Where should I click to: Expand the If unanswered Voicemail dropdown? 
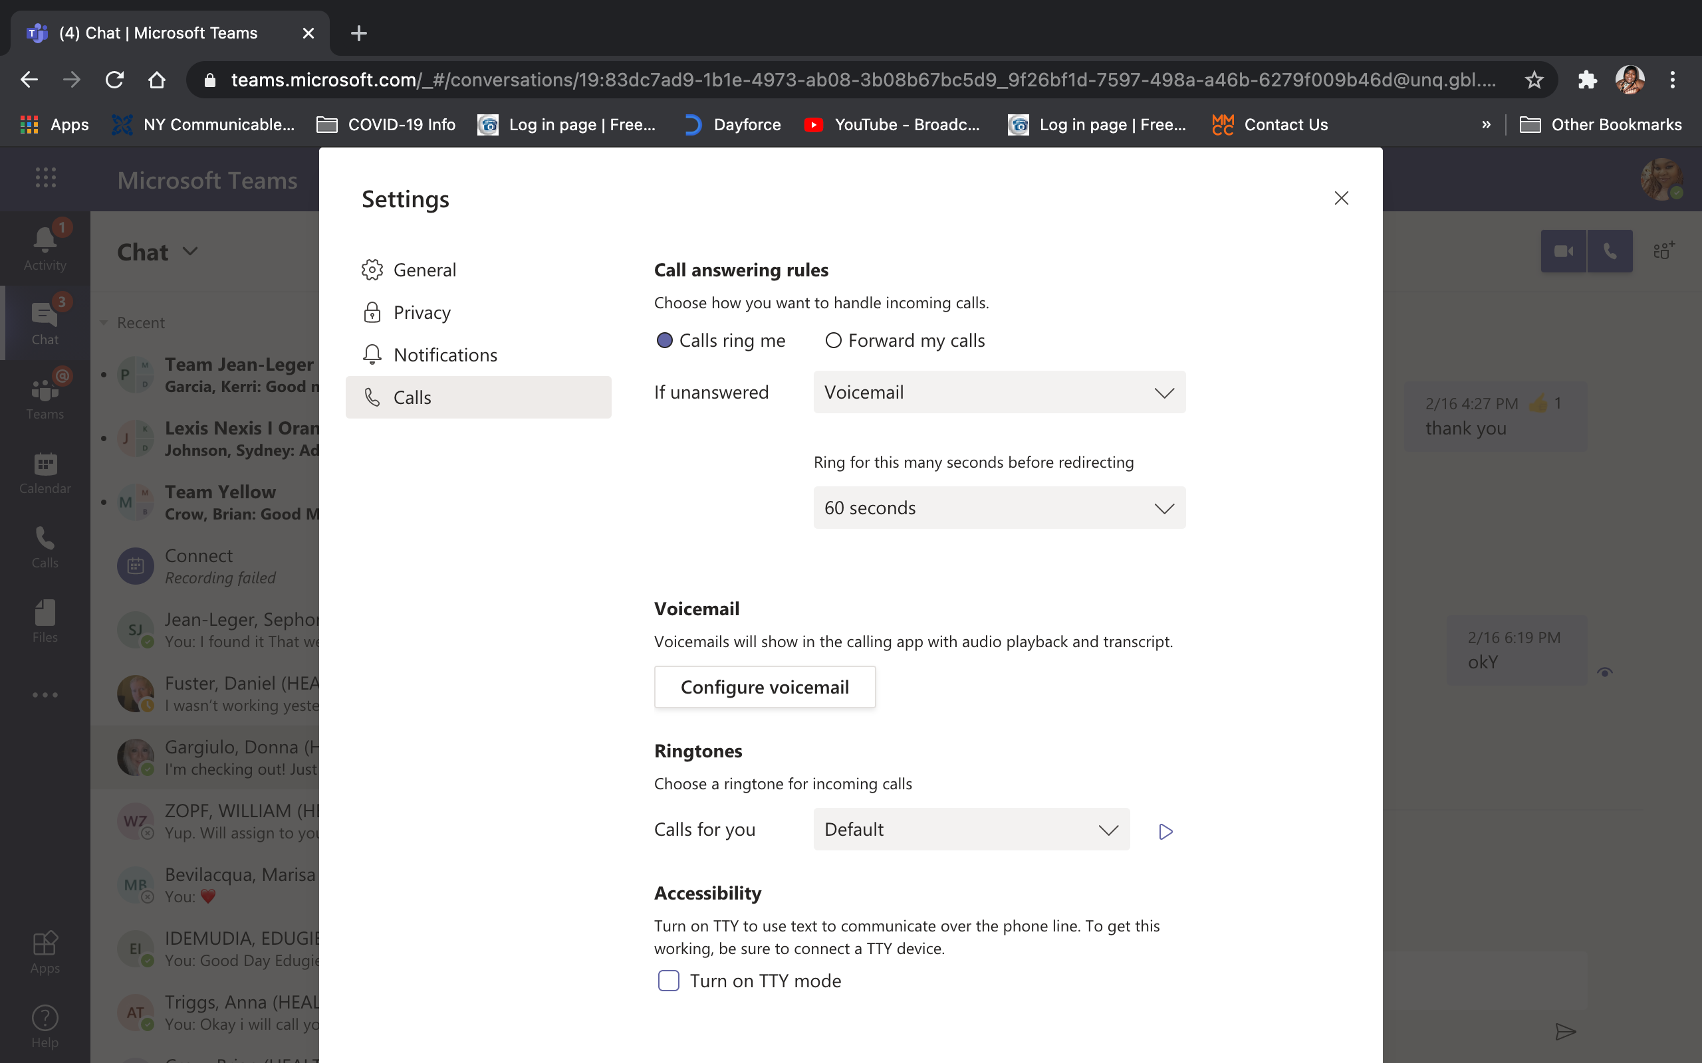pyautogui.click(x=999, y=392)
